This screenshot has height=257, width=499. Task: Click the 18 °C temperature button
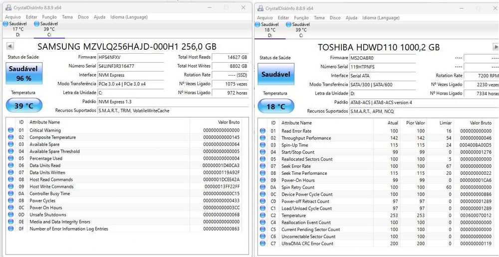[x=276, y=107]
